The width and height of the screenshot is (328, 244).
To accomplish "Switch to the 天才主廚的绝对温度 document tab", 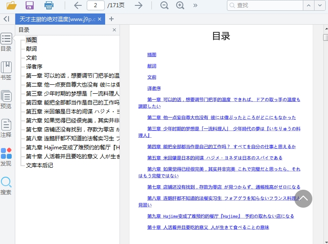I will coord(58,19).
